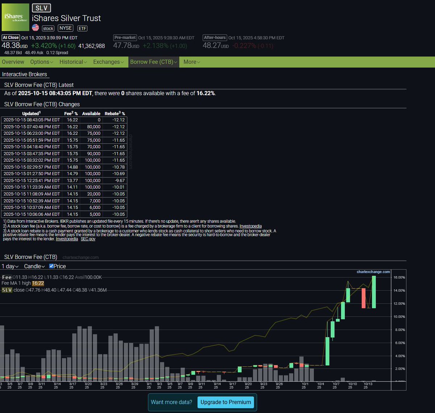
Task: Click the chartexchange.com chart link
Action: click(x=373, y=272)
